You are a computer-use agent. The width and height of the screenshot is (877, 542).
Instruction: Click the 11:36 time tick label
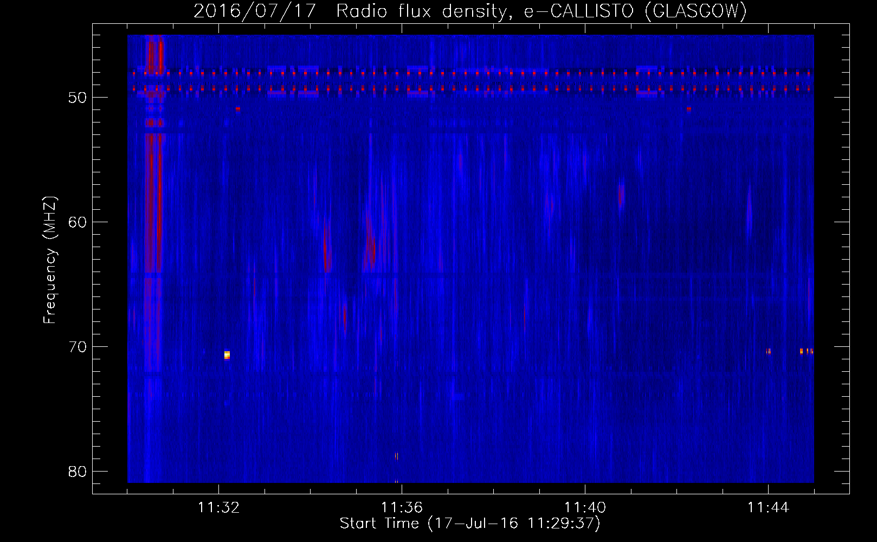point(402,508)
